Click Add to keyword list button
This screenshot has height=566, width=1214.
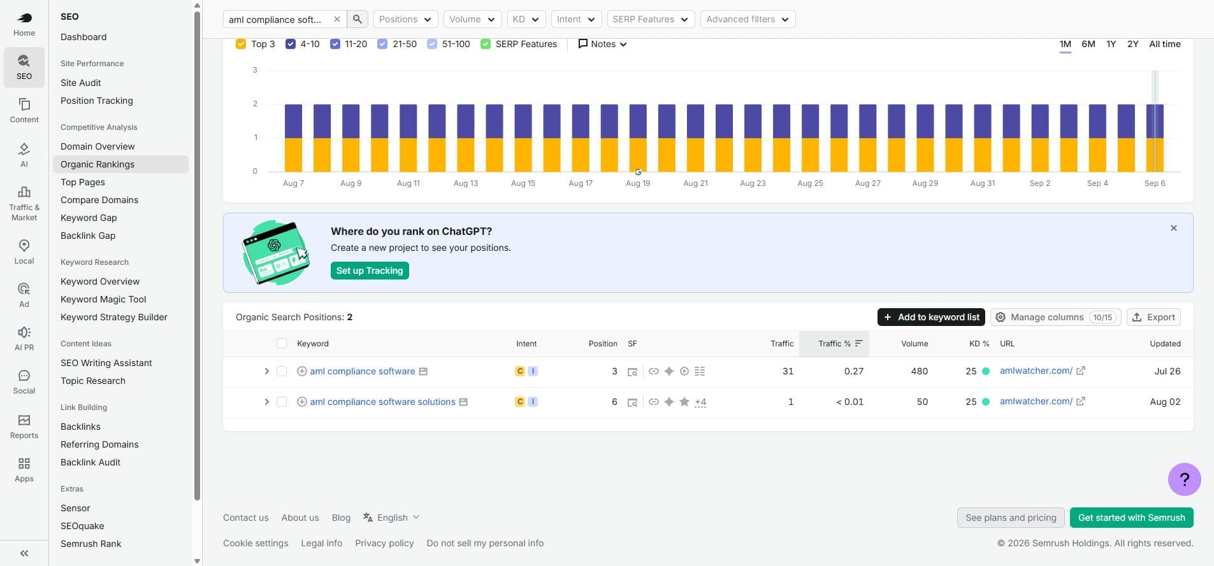click(931, 317)
